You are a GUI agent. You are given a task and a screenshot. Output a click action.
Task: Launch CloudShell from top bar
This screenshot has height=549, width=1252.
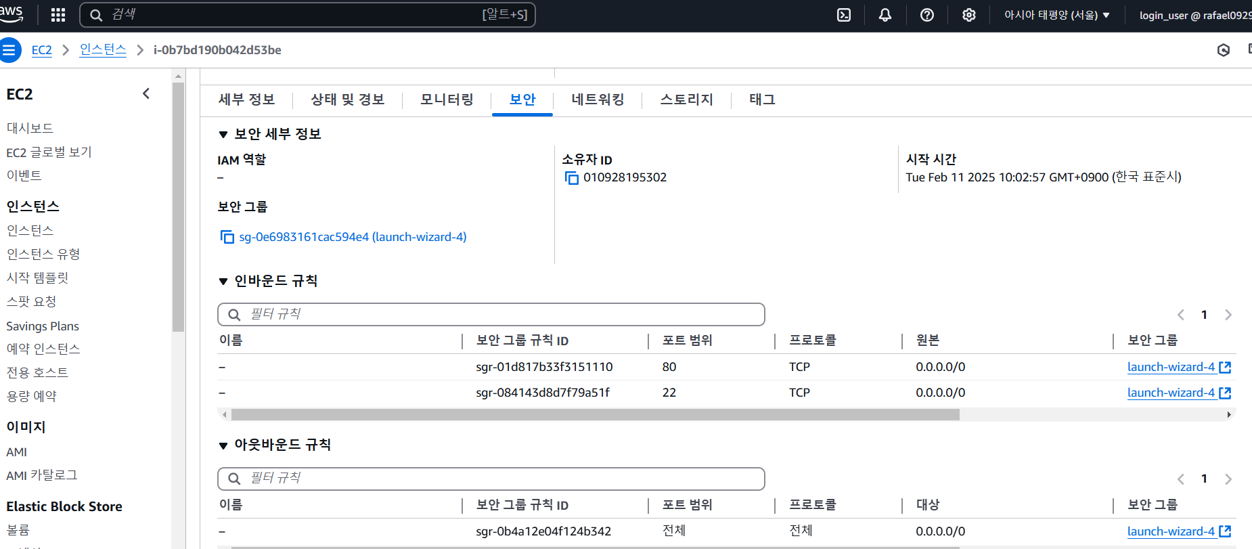(x=844, y=15)
